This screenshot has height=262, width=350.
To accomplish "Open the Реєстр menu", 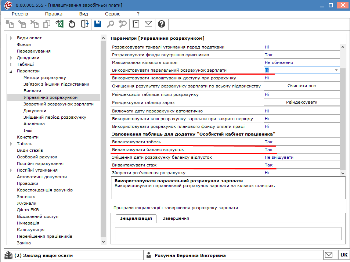I will pos(20,14).
